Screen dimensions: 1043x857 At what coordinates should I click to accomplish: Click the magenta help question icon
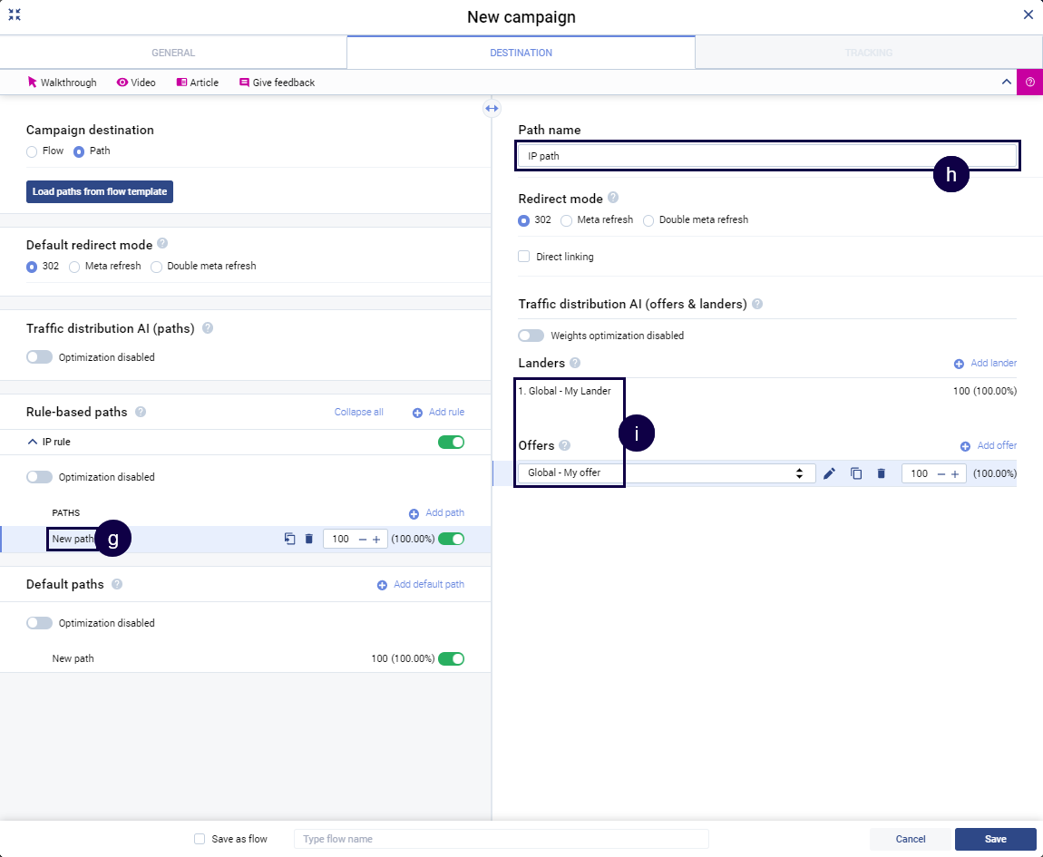coord(1029,82)
